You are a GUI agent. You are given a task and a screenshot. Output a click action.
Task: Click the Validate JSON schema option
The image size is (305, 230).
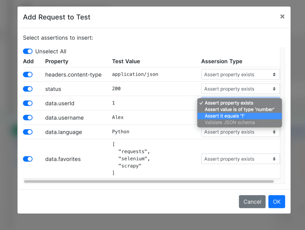point(230,123)
